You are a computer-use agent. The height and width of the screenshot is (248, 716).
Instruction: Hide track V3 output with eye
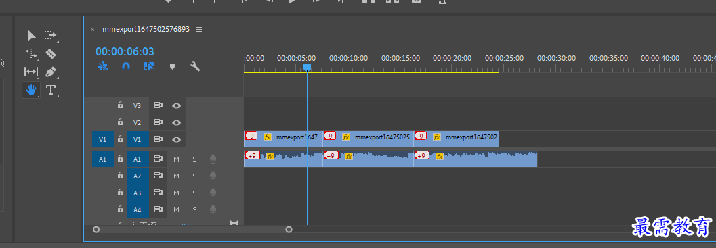tap(176, 106)
